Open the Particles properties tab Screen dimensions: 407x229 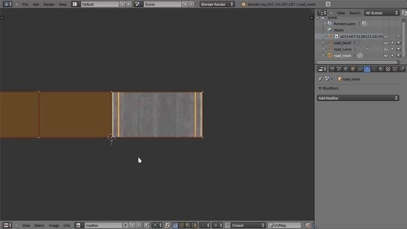click(395, 69)
